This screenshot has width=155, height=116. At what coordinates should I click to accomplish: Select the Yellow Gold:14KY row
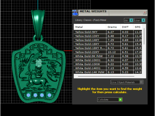[x=108, y=40]
